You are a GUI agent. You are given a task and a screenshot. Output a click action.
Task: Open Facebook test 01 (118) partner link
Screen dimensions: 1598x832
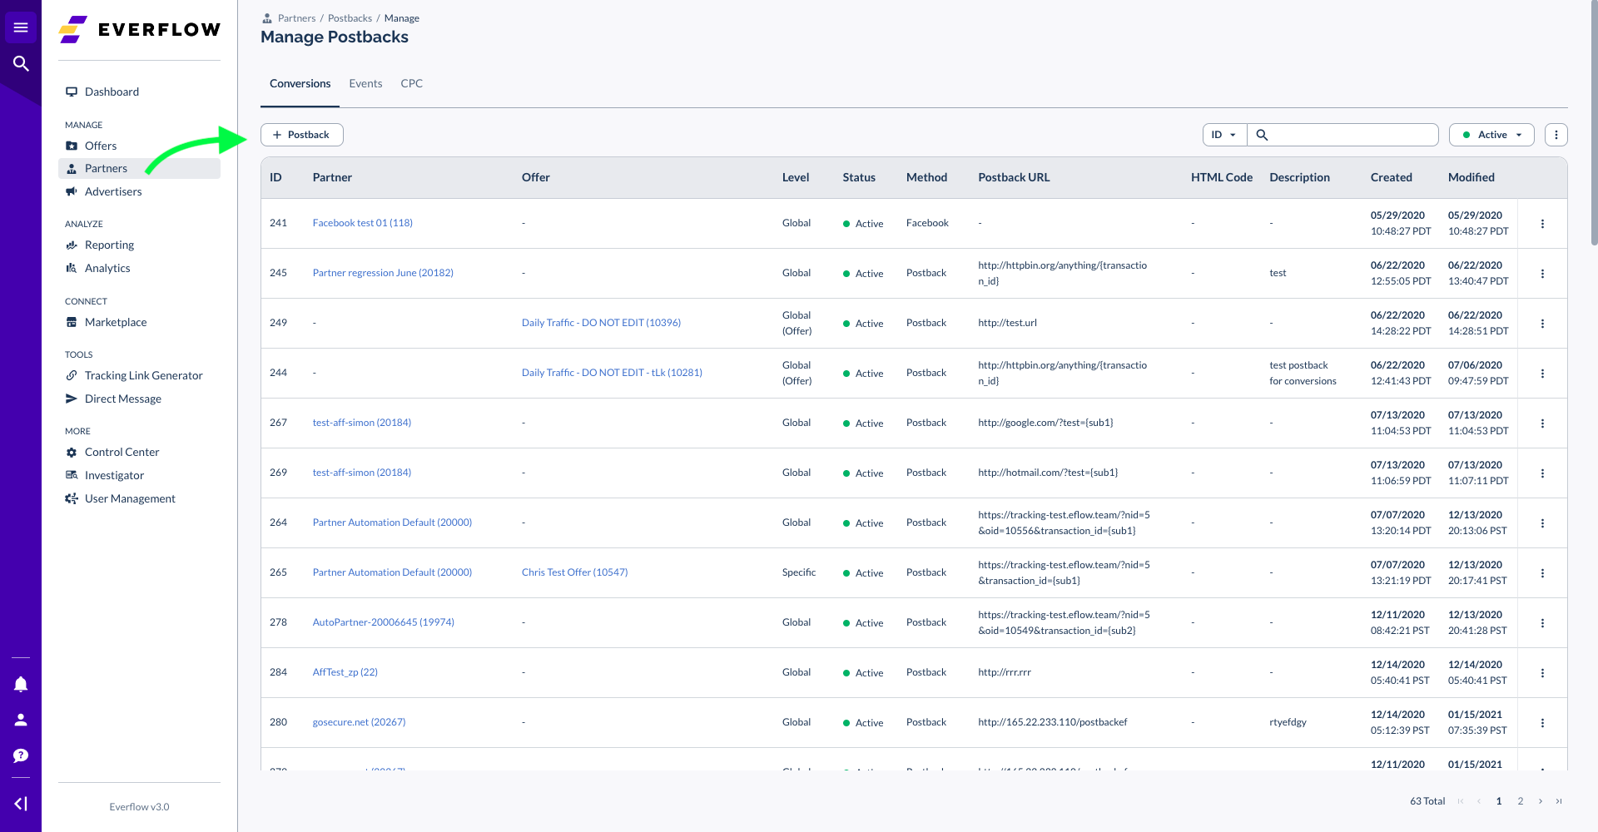coord(362,223)
